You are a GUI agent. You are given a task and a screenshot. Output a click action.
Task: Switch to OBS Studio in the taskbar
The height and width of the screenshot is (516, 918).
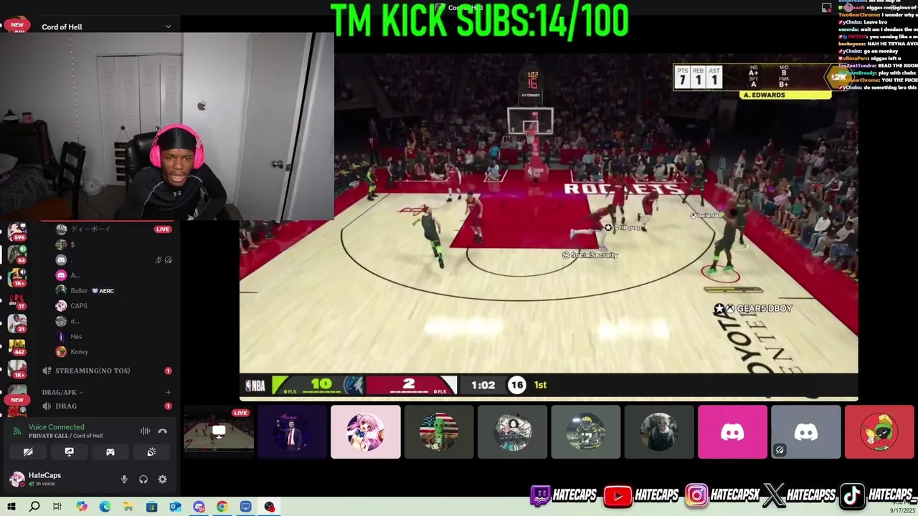(270, 507)
